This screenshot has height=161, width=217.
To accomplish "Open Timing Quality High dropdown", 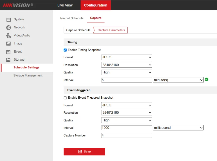I will click(x=127, y=72).
